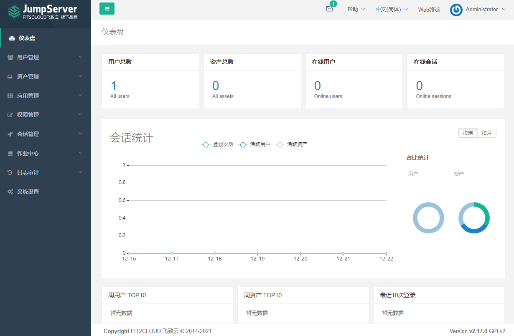This screenshot has width=514, height=336.
Task: Open the message notifications envelope icon
Action: tap(329, 9)
